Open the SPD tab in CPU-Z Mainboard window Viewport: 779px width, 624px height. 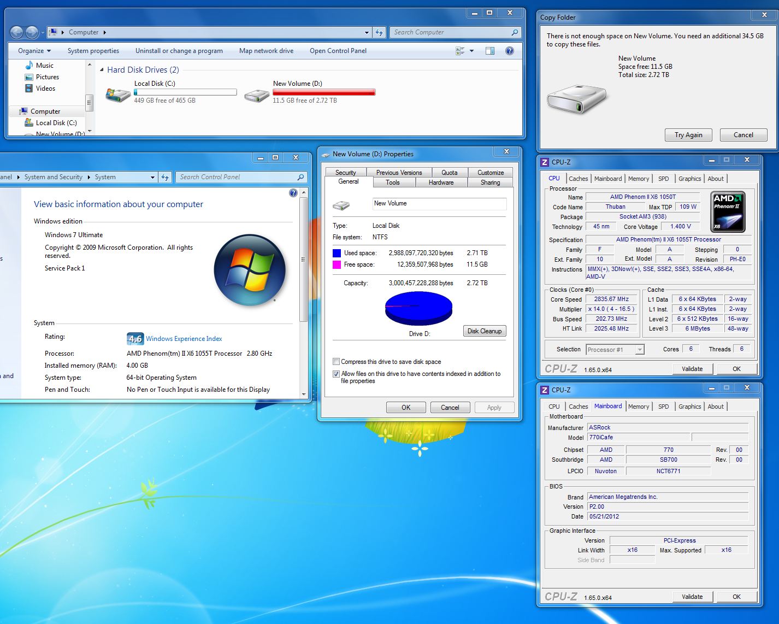pyautogui.click(x=663, y=407)
